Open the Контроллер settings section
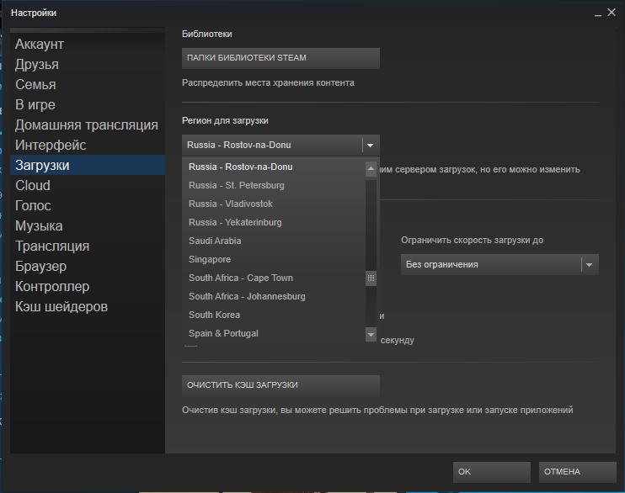 pyautogui.click(x=88, y=287)
